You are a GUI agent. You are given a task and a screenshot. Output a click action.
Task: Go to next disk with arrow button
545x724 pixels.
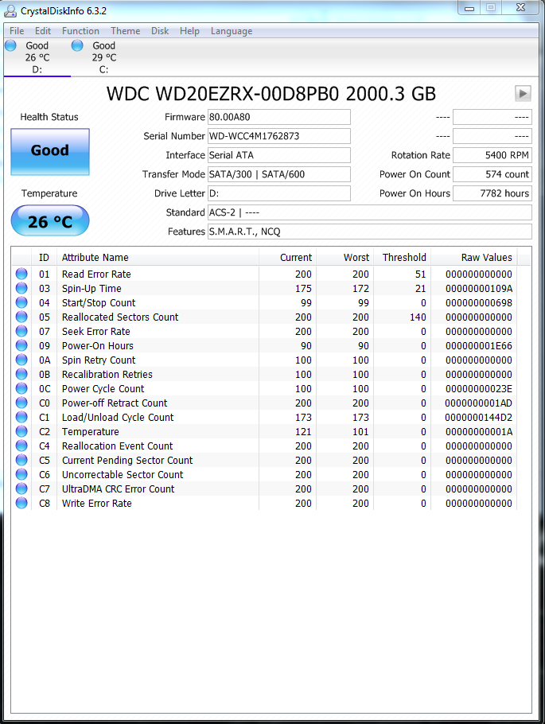click(x=523, y=93)
